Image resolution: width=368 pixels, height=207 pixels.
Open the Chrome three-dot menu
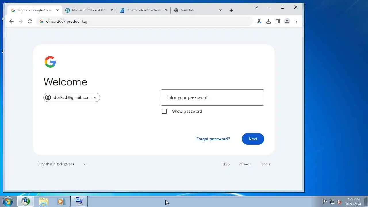[x=296, y=21]
